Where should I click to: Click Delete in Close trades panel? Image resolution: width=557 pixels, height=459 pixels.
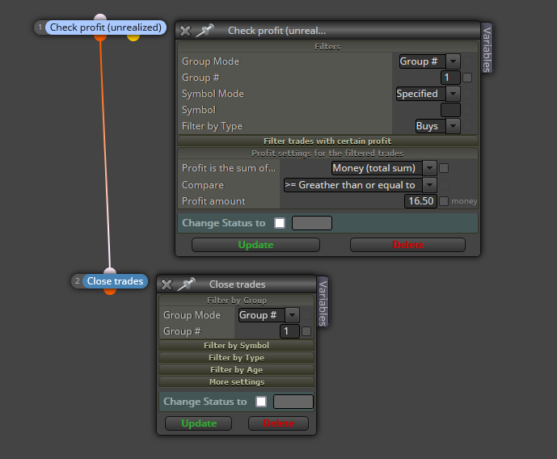coord(278,423)
